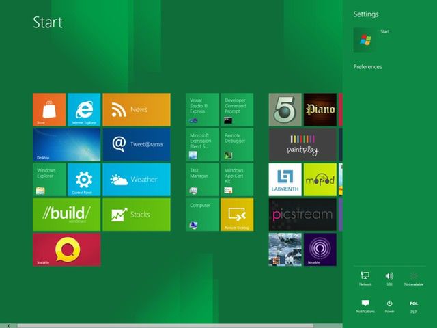437x328 pixels.
Task: Open the Stocks tile
Action: [137, 215]
